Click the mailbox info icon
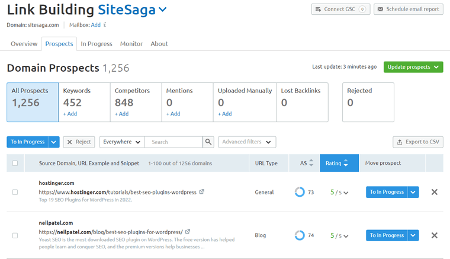The height and width of the screenshot is (259, 450). [x=105, y=25]
